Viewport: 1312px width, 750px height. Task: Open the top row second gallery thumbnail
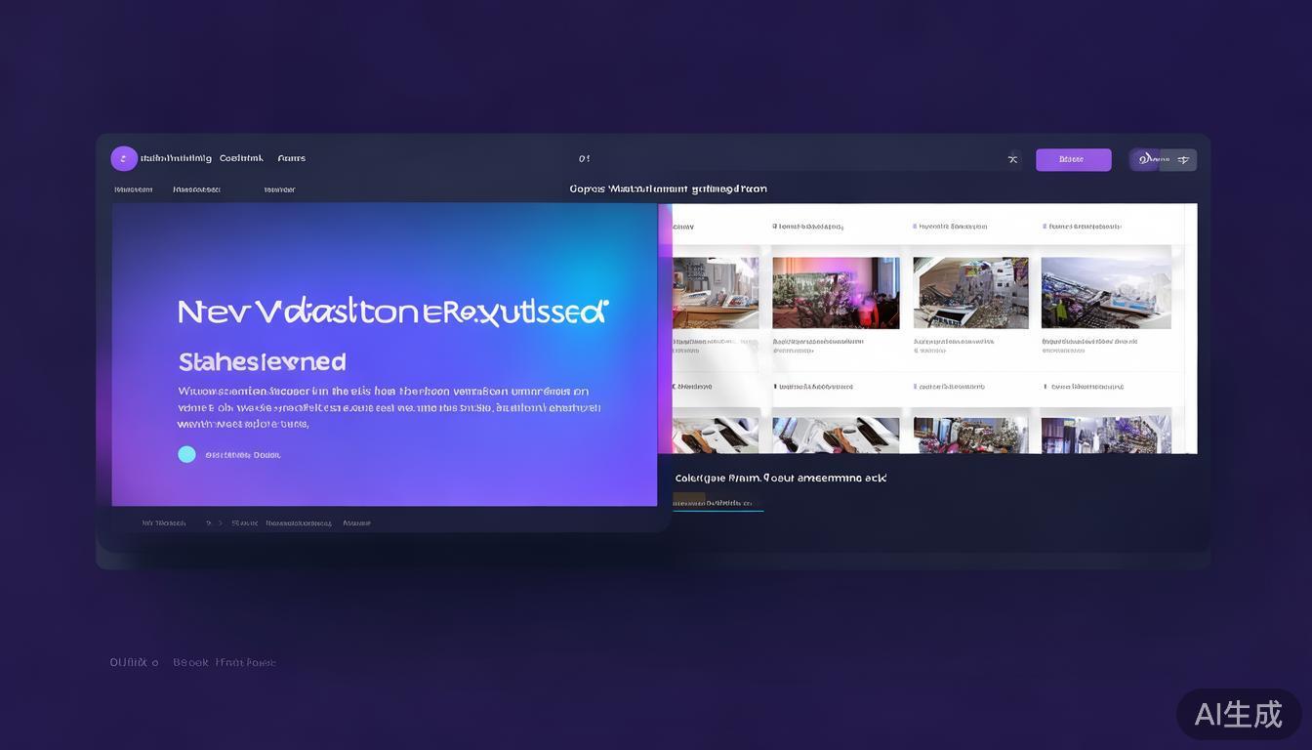(836, 293)
